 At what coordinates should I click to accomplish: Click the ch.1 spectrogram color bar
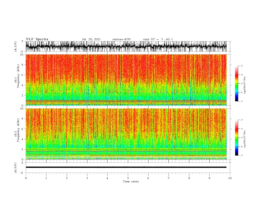pos(236,83)
